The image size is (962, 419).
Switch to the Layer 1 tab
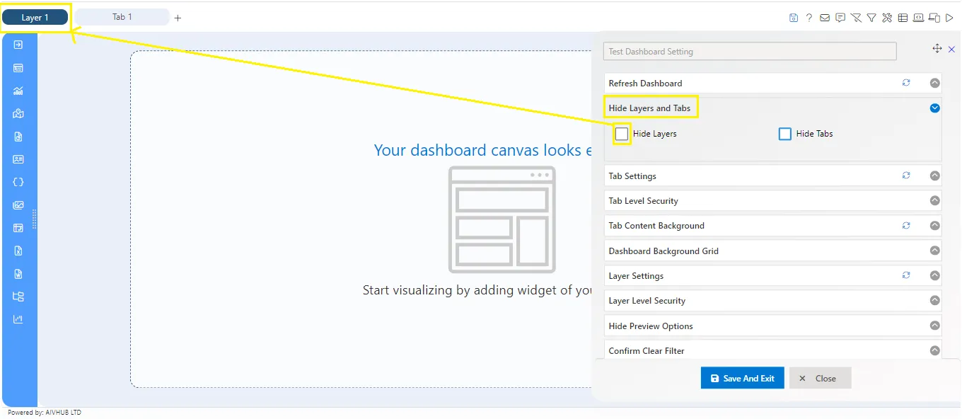35,17
